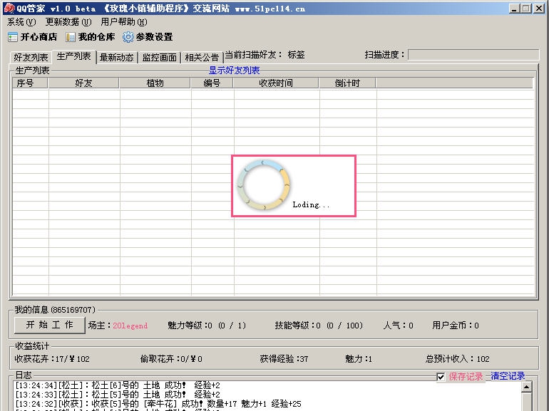Viewport: 549px width, 411px height.
Task: Click the 魅力等级 :0 (0 / 1) text
Action: [x=207, y=326]
